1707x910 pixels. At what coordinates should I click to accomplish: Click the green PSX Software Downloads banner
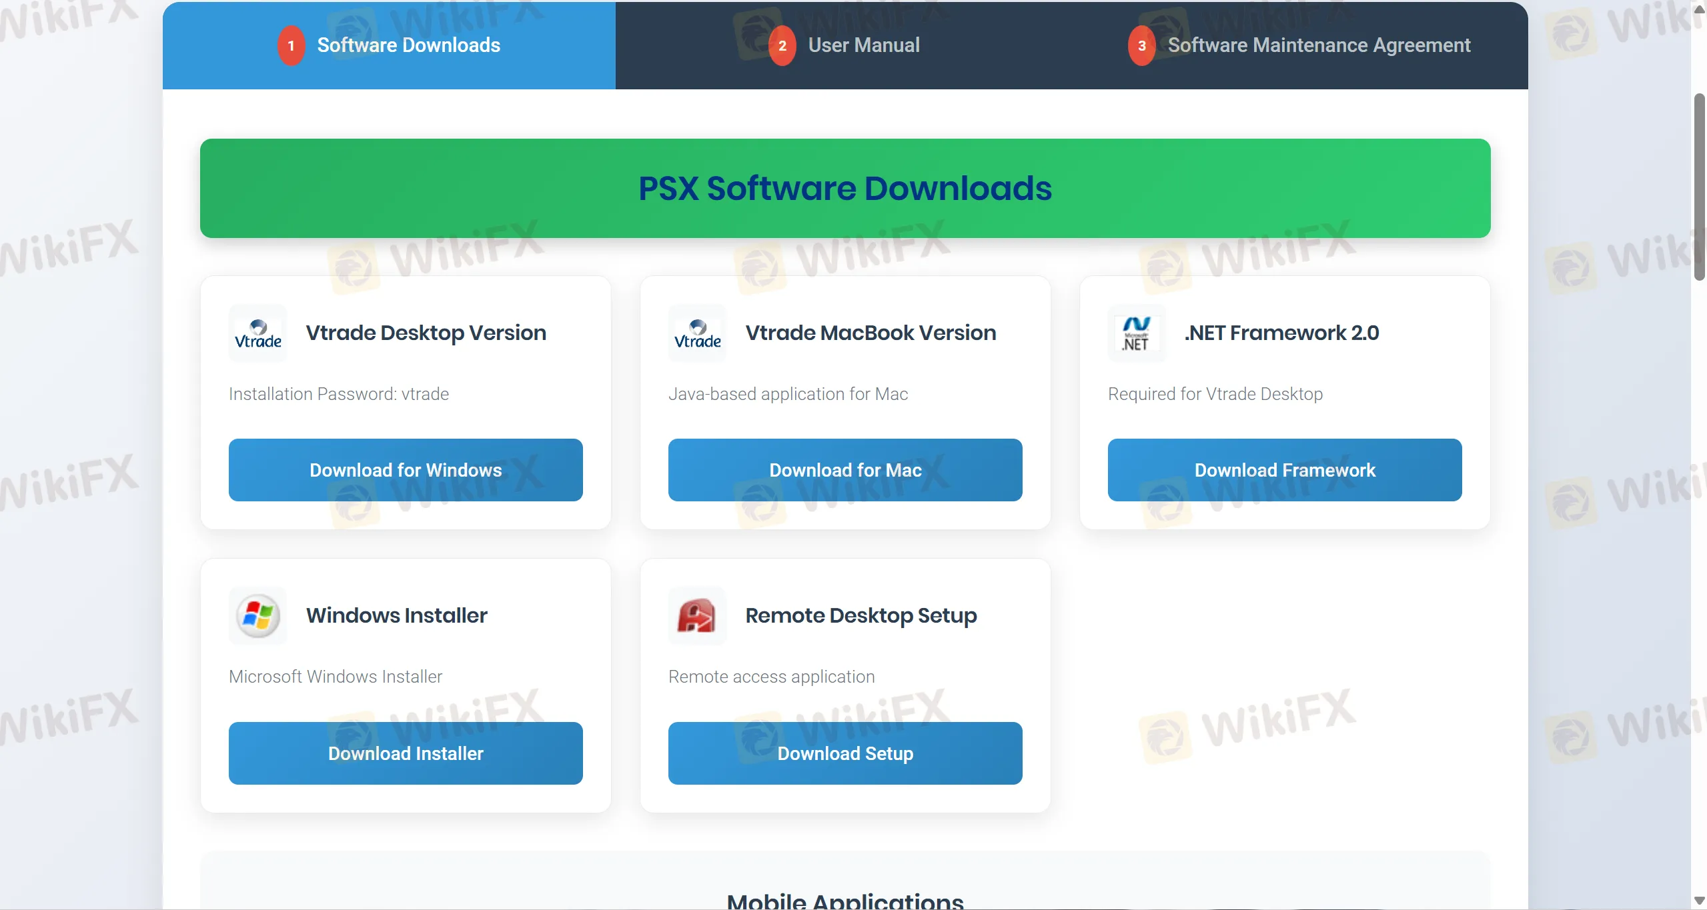click(x=844, y=188)
